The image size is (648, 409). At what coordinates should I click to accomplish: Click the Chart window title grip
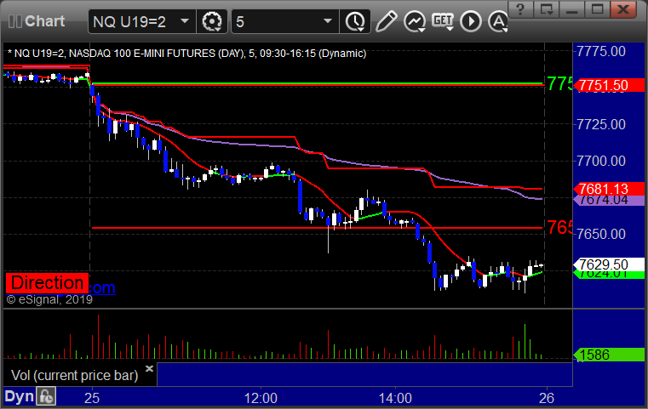point(14,21)
